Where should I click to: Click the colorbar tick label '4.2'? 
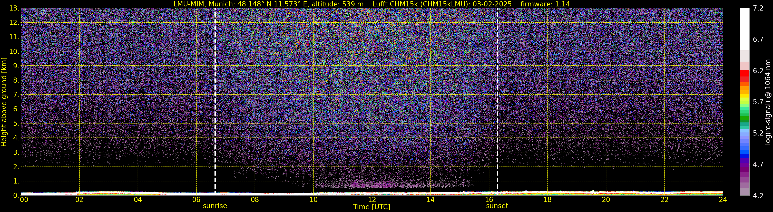(x=758, y=196)
